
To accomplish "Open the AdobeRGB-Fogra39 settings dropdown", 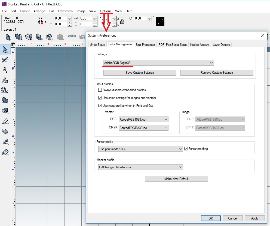I will (158, 63).
